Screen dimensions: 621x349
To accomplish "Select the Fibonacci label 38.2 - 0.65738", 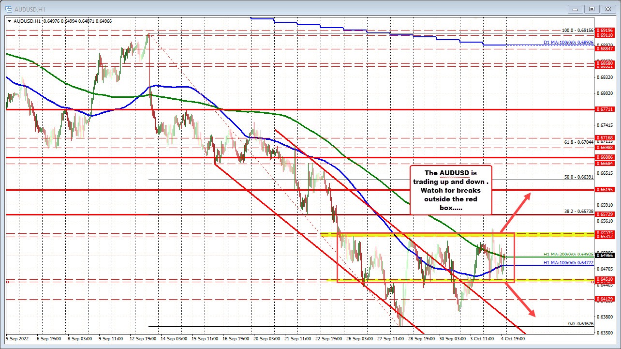I will (x=579, y=211).
